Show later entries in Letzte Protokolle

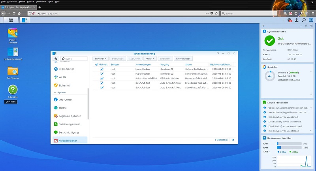click(x=311, y=131)
